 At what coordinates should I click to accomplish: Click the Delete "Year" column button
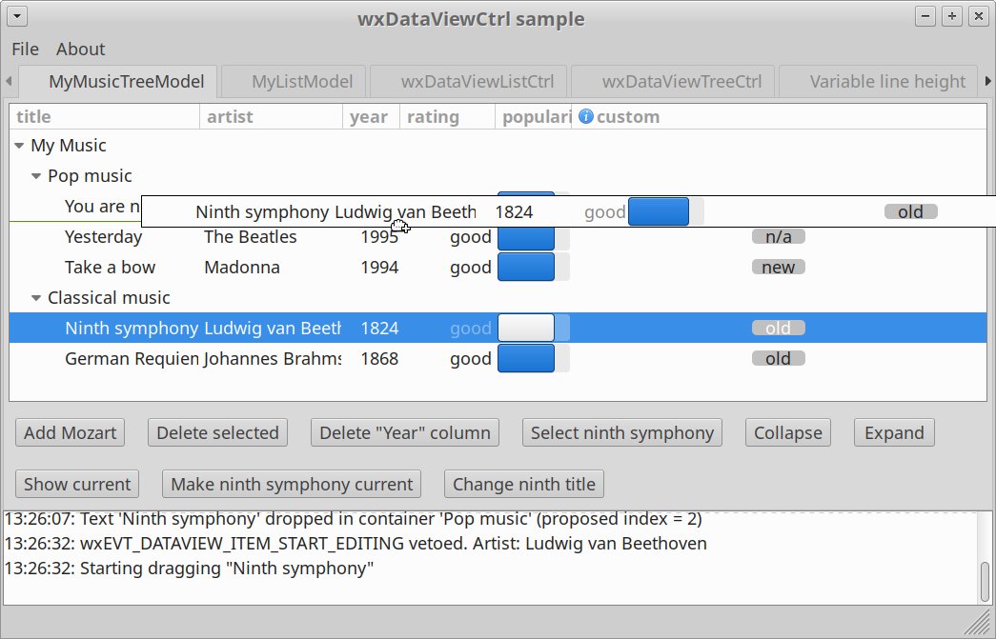pyautogui.click(x=405, y=432)
